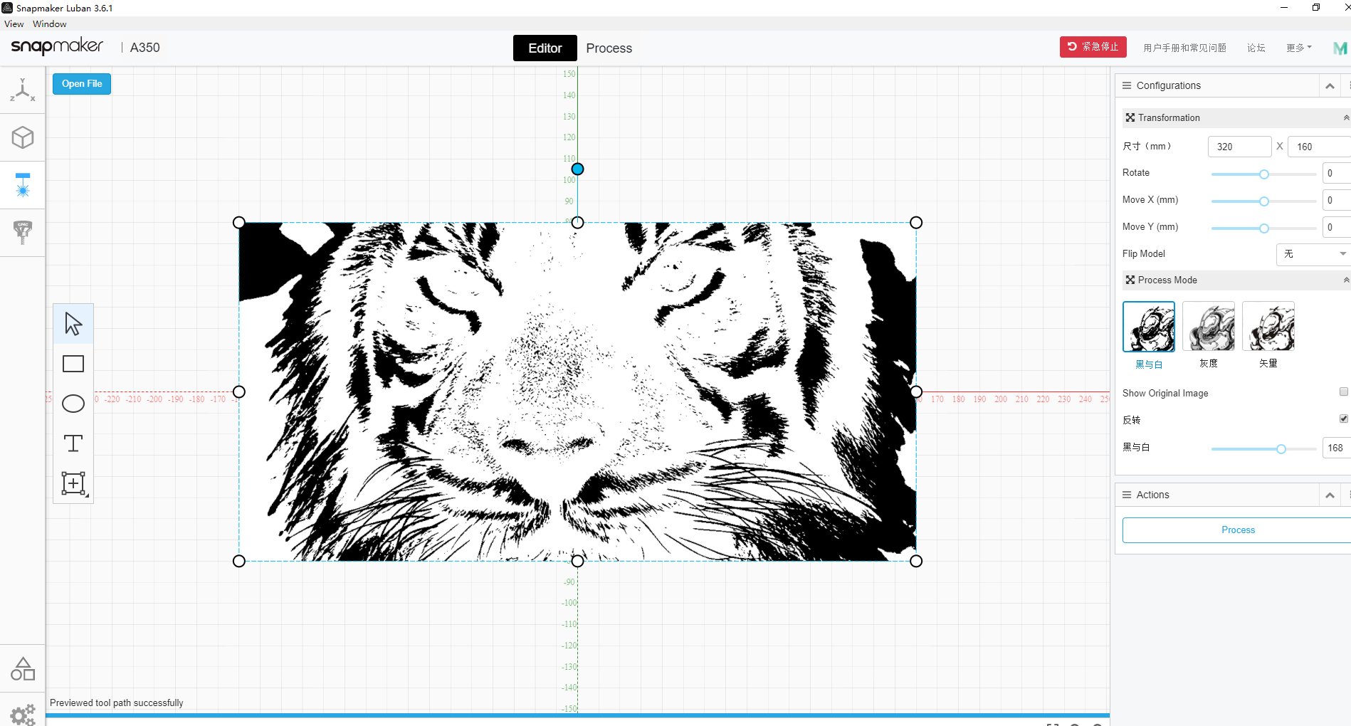The width and height of the screenshot is (1351, 726).
Task: Toggle Show Original Image checkbox
Action: [1343, 392]
